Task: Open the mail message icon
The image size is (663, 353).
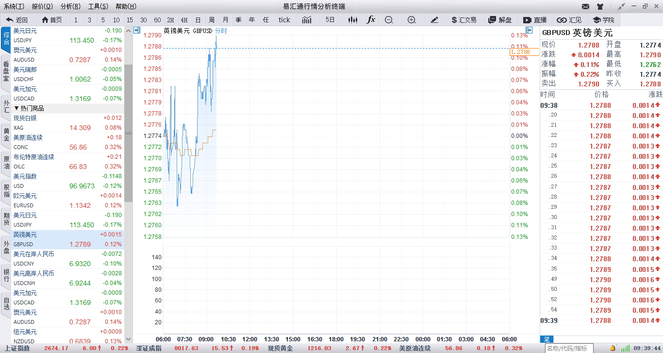Action: point(585,6)
